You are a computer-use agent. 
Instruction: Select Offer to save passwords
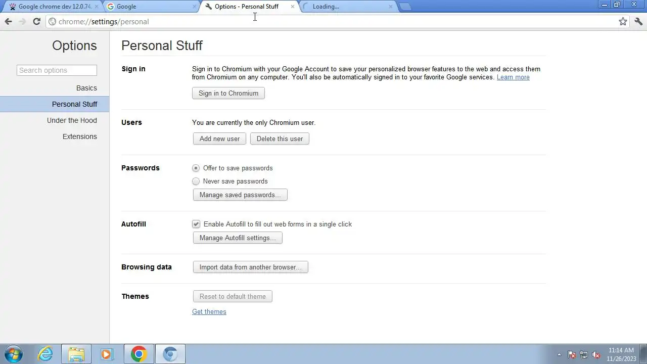pos(196,168)
